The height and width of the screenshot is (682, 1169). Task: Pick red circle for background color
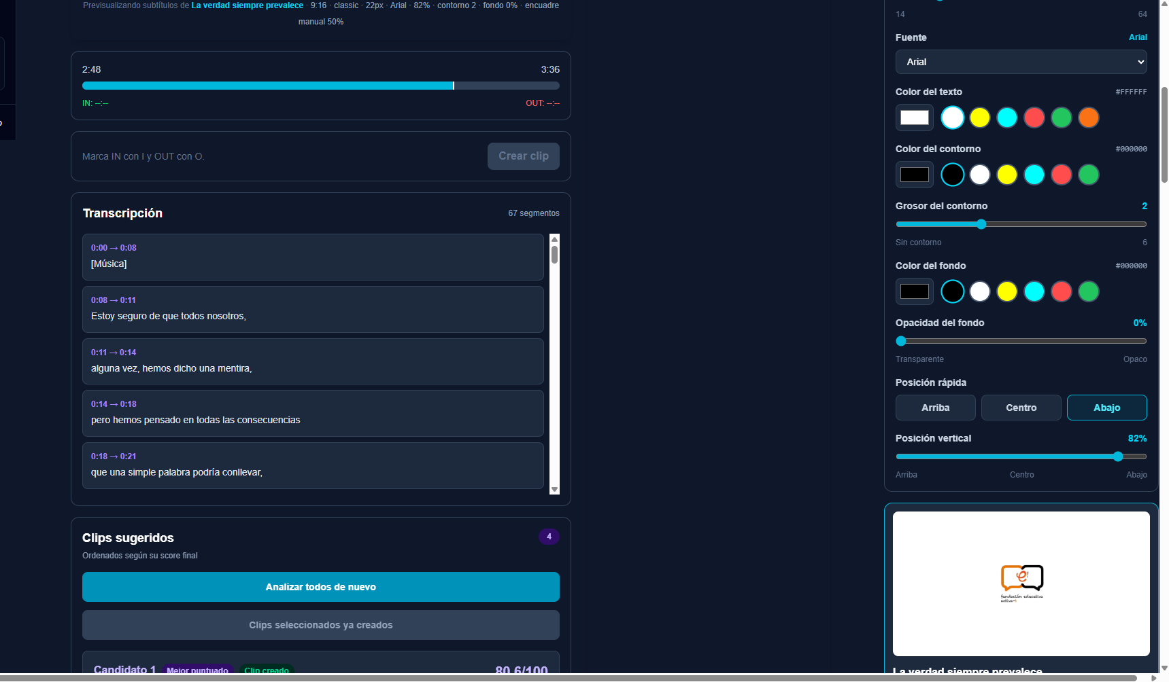pyautogui.click(x=1062, y=291)
